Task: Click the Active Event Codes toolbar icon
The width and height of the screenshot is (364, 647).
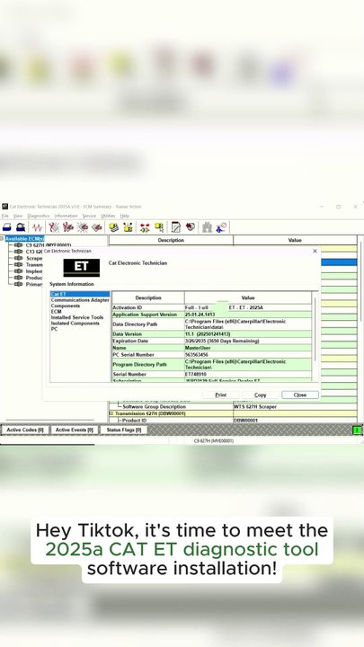Action: tap(83, 227)
